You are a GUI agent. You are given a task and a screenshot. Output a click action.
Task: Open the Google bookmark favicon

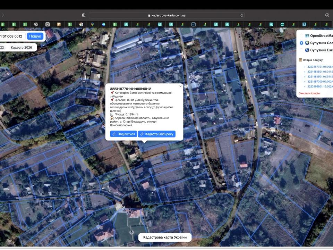pyautogui.click(x=81, y=24)
